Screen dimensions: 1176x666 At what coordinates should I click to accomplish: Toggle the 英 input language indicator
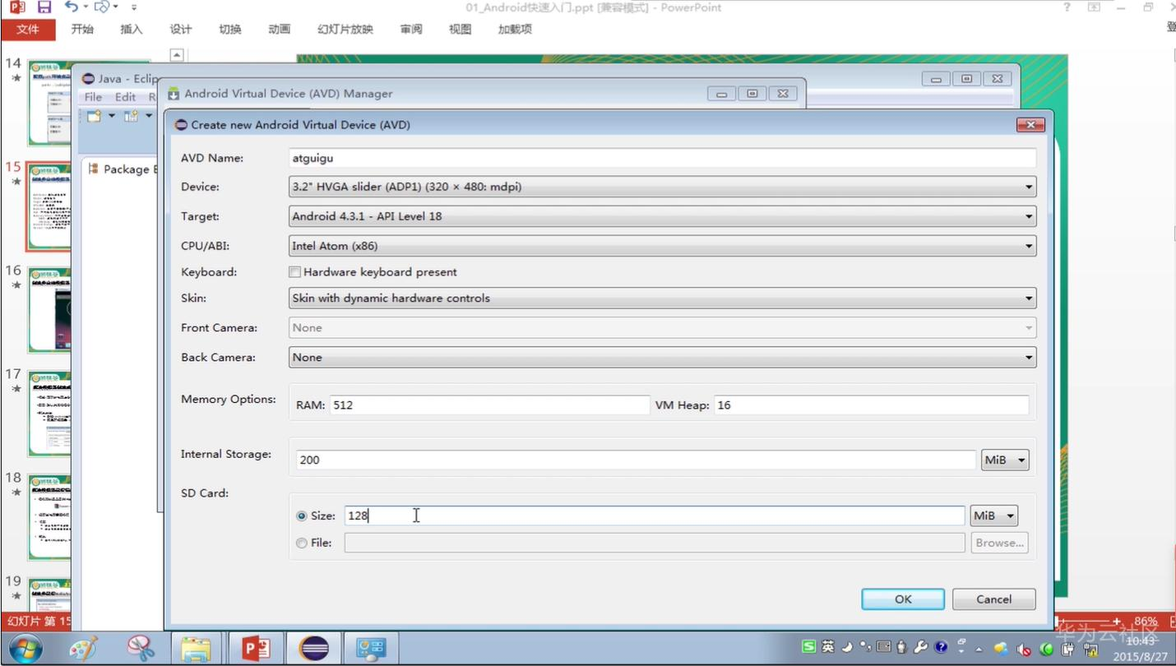click(x=827, y=647)
